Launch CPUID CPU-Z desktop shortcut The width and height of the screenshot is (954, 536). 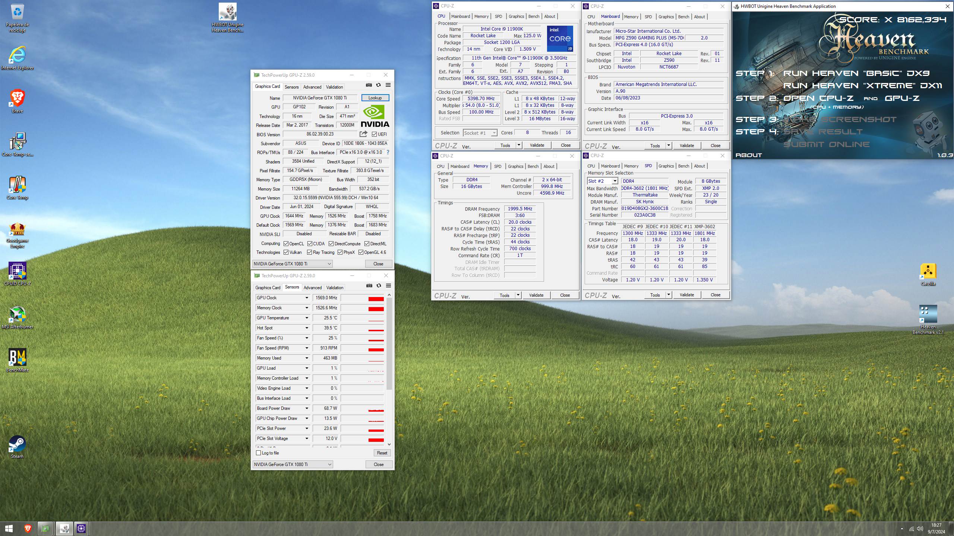click(x=17, y=274)
